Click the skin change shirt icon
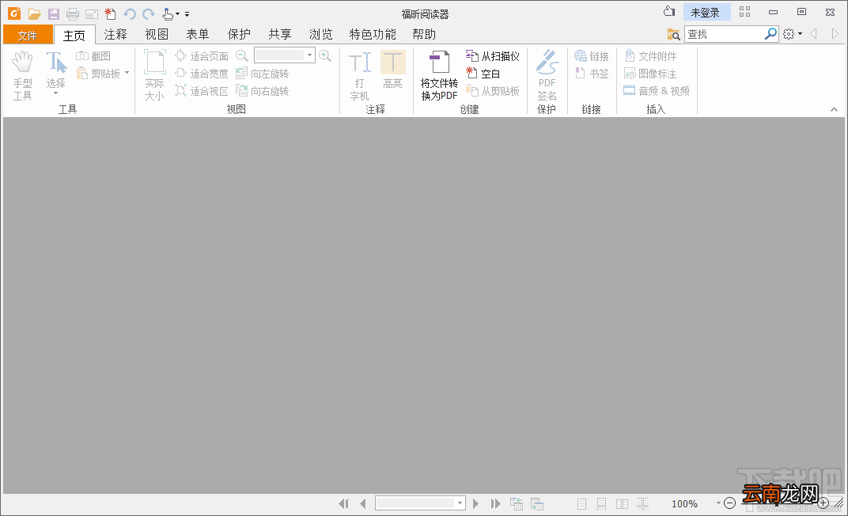Viewport: 848px width, 516px height. (x=669, y=11)
